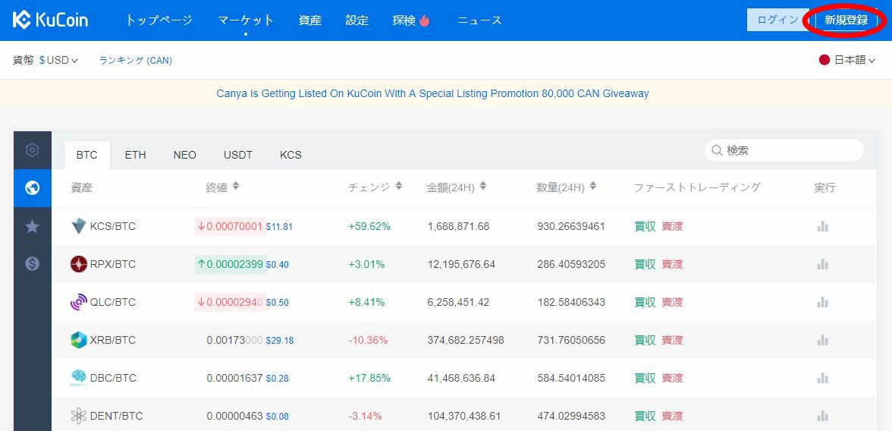Click the 新規登録 button
The width and height of the screenshot is (892, 431).
(x=846, y=20)
